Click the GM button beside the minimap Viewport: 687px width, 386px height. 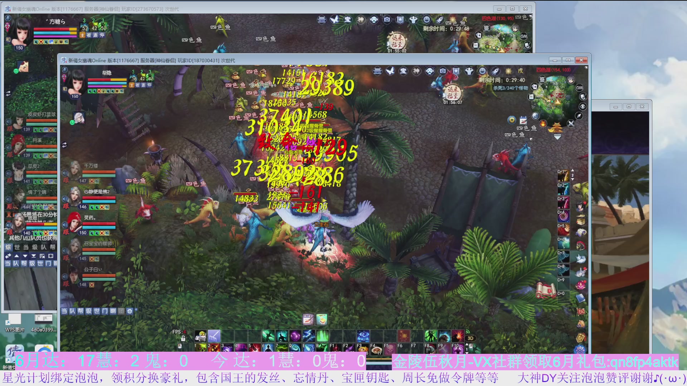(579, 88)
